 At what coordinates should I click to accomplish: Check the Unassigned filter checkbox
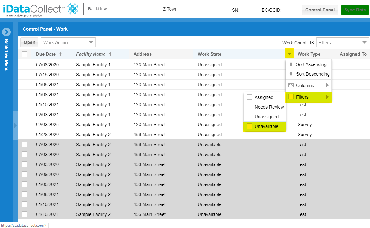(249, 116)
